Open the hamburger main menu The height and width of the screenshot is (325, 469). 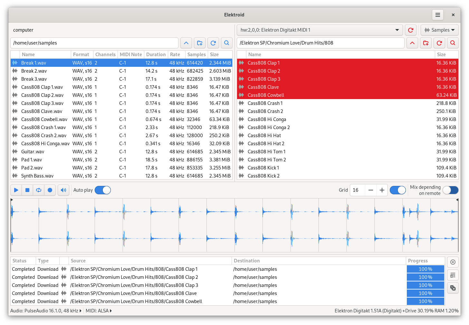click(x=437, y=15)
